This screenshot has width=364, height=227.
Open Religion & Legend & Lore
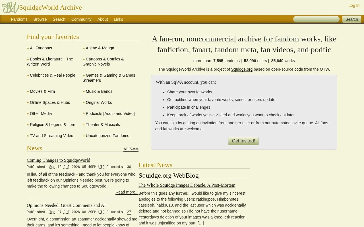53,125
